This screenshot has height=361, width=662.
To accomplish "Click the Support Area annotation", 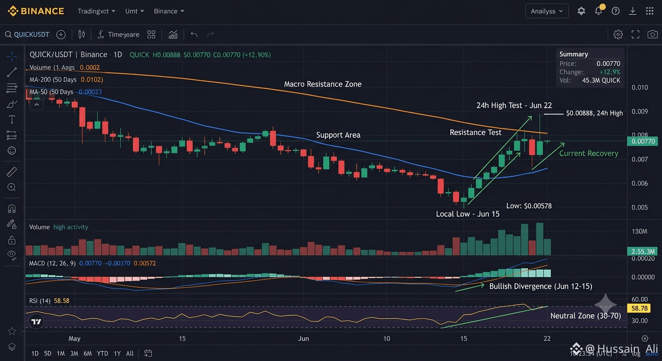I will coord(338,135).
